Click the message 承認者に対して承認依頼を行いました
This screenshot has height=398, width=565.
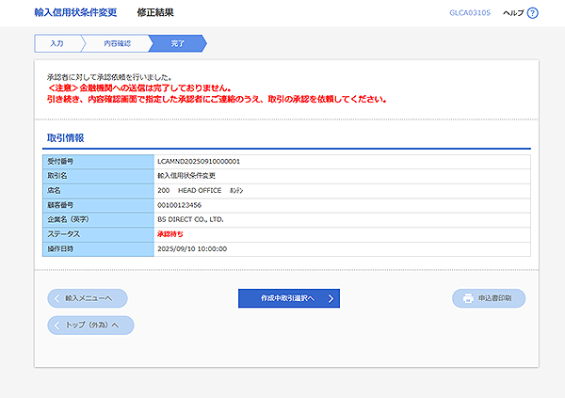point(109,77)
